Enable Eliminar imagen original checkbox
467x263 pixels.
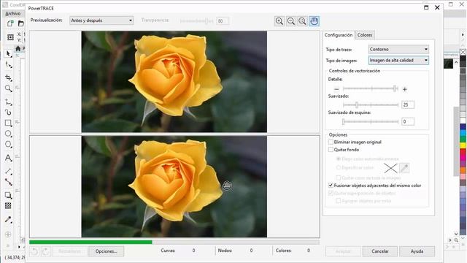[x=331, y=142]
